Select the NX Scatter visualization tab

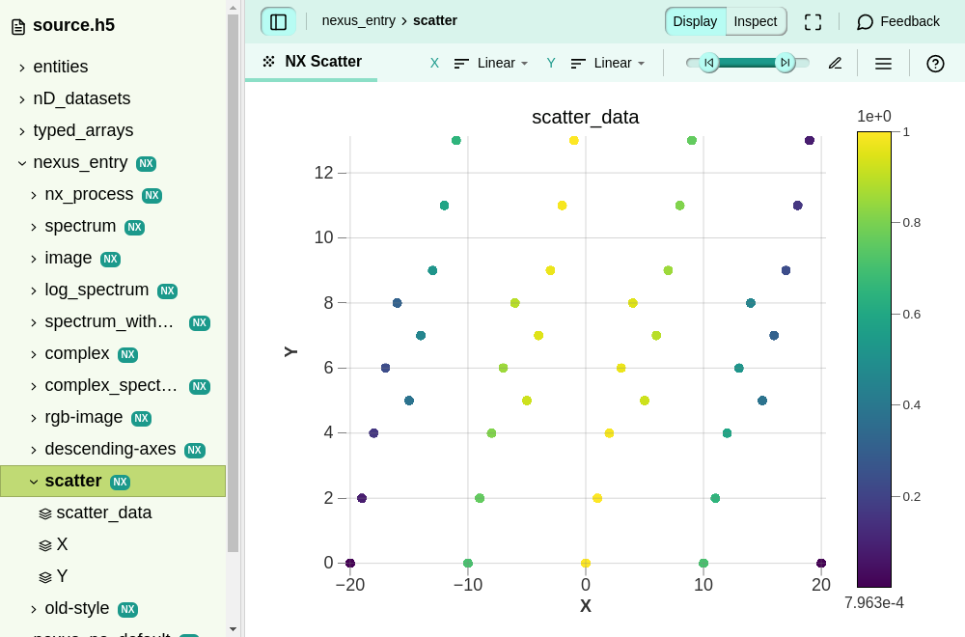[x=312, y=62]
